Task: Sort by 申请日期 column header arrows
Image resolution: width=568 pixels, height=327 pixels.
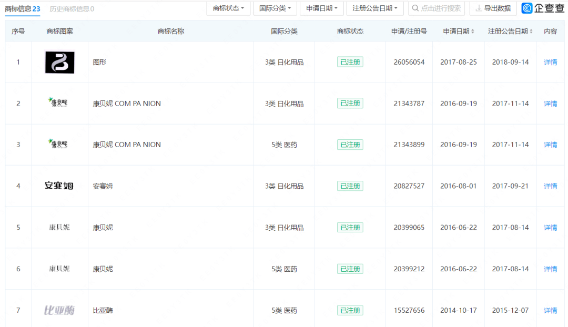Action: [472, 32]
